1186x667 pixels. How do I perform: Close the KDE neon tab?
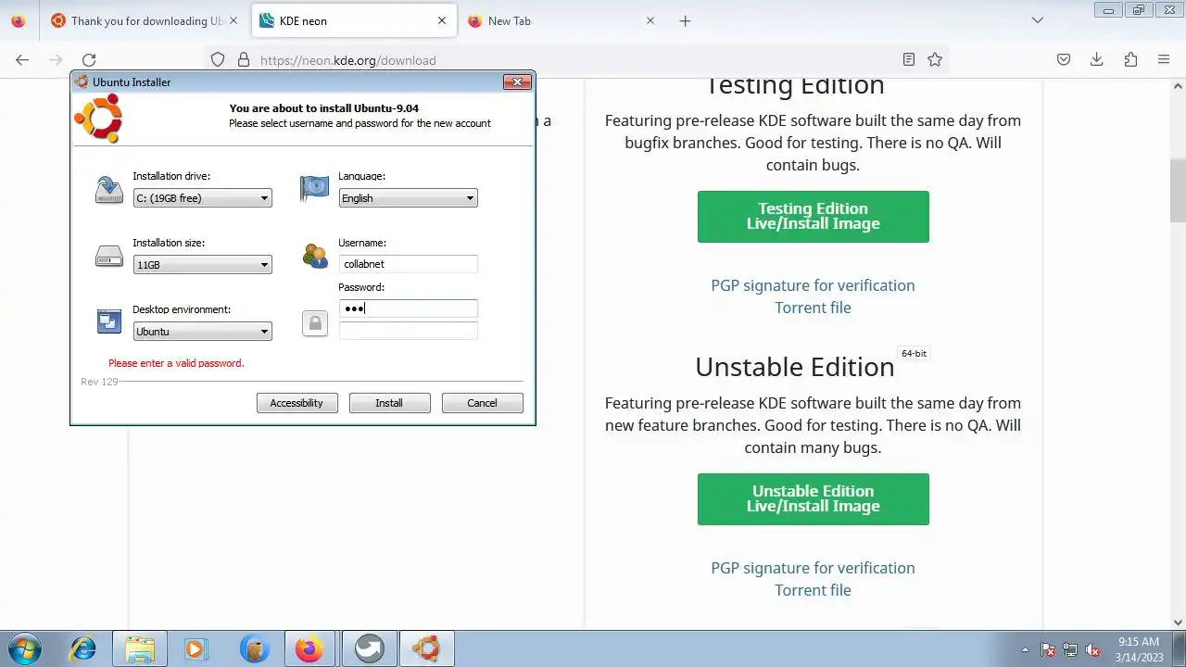coord(442,20)
